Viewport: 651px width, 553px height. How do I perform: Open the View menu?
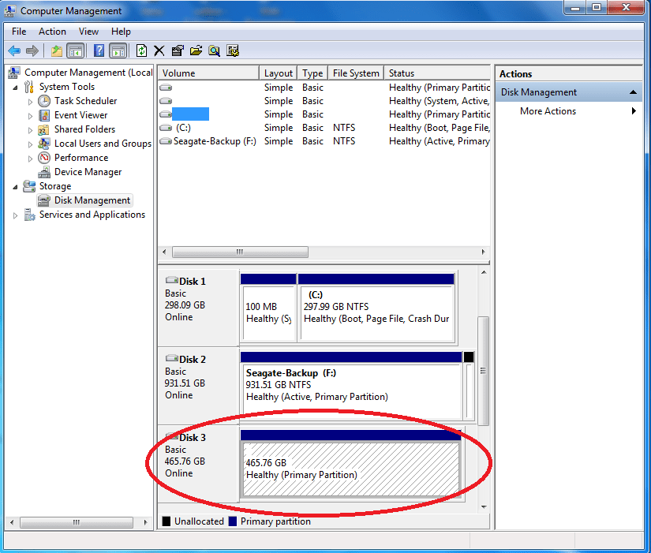88,32
